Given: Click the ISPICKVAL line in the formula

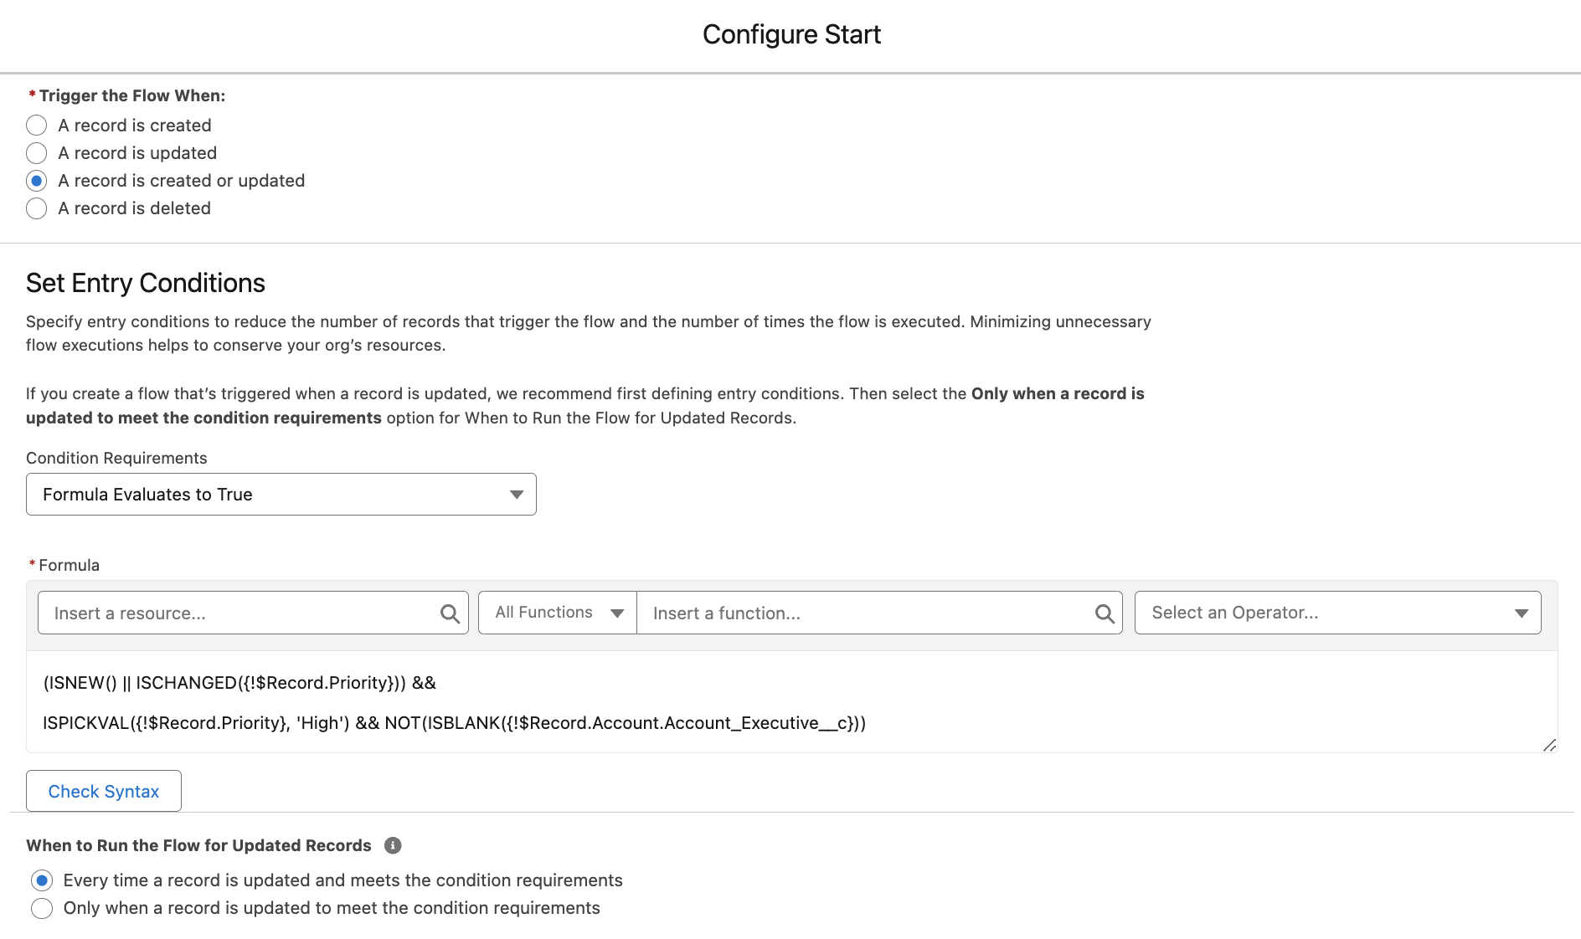Looking at the screenshot, I should coord(454,723).
